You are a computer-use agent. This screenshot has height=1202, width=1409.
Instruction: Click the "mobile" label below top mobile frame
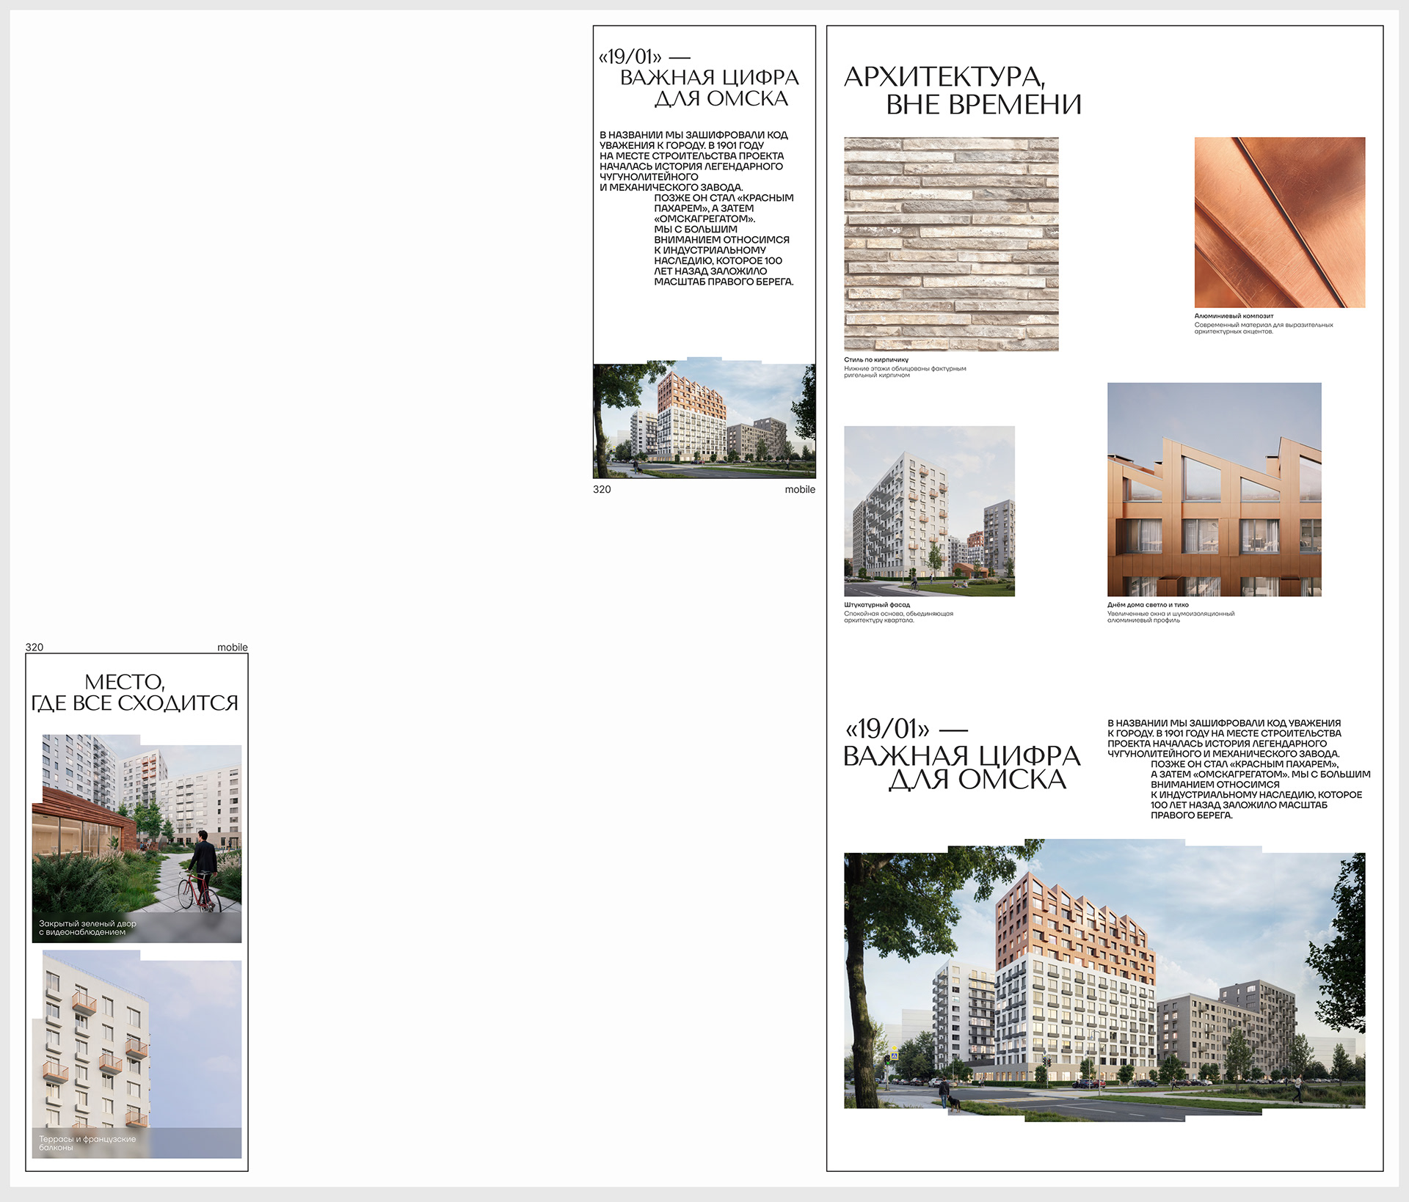pyautogui.click(x=800, y=490)
